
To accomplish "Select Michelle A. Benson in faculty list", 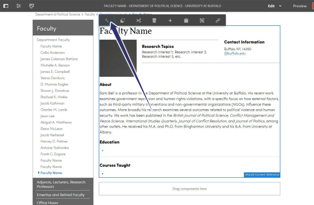I will click(x=55, y=65).
